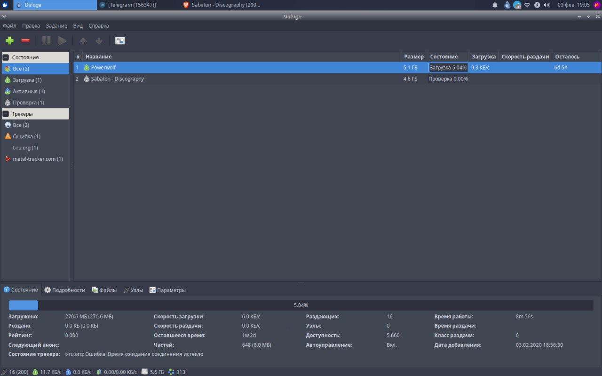Click the 9.3 КБ/с download speed cell
The height and width of the screenshot is (376, 602).
(480, 68)
